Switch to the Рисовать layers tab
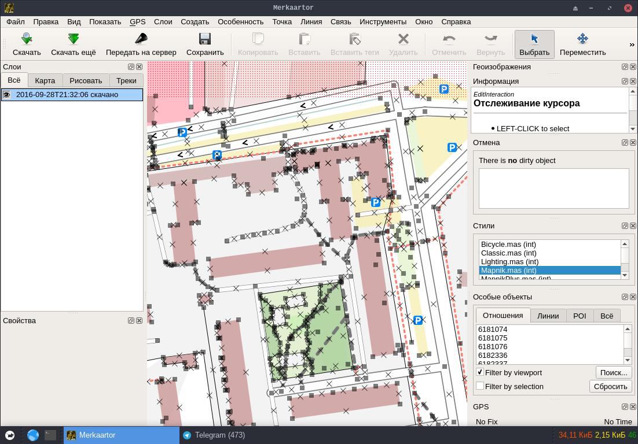 [86, 80]
